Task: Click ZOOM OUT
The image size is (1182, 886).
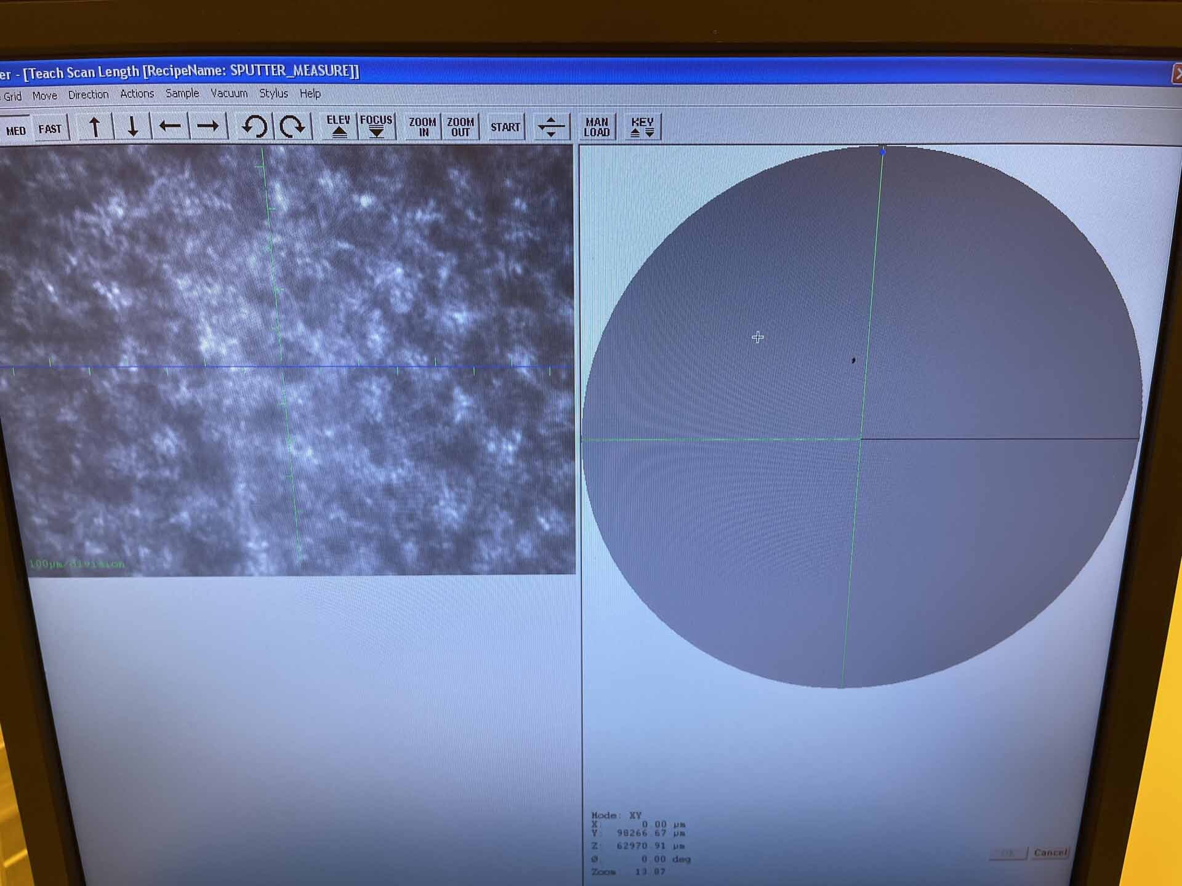Action: (x=460, y=127)
